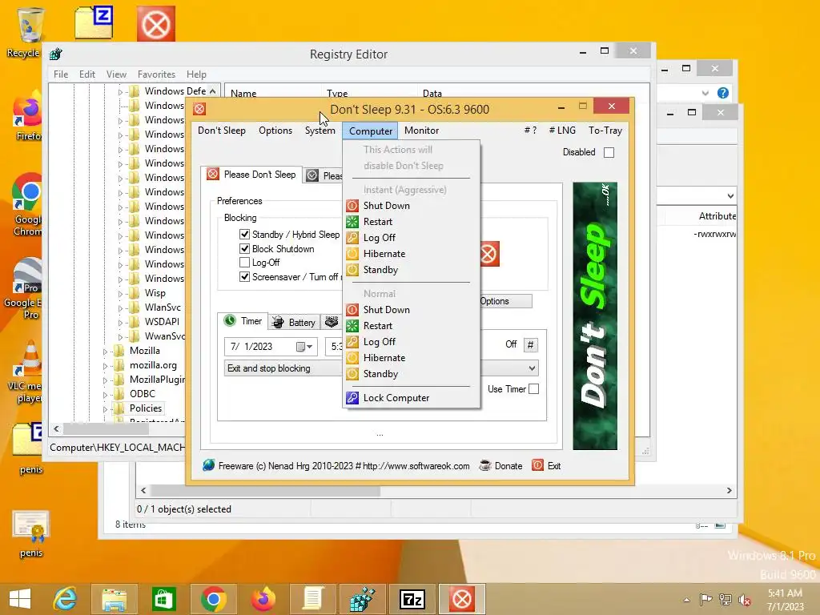Switch to the Battery tab
The image size is (820, 615).
tap(295, 323)
